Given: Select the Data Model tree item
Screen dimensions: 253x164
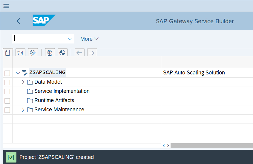Looking at the screenshot, I should (x=48, y=82).
